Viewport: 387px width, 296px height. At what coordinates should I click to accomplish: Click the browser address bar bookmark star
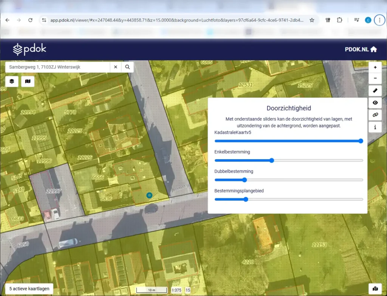[312, 20]
